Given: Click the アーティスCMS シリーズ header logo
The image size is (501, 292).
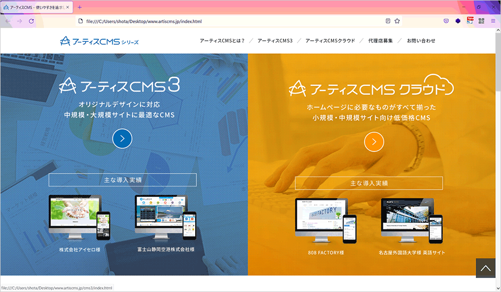Looking at the screenshot, I should tap(99, 41).
